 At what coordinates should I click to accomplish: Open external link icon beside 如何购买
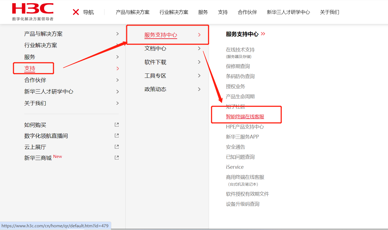coord(117,125)
